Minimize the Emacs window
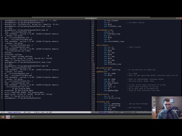 (177, 18)
